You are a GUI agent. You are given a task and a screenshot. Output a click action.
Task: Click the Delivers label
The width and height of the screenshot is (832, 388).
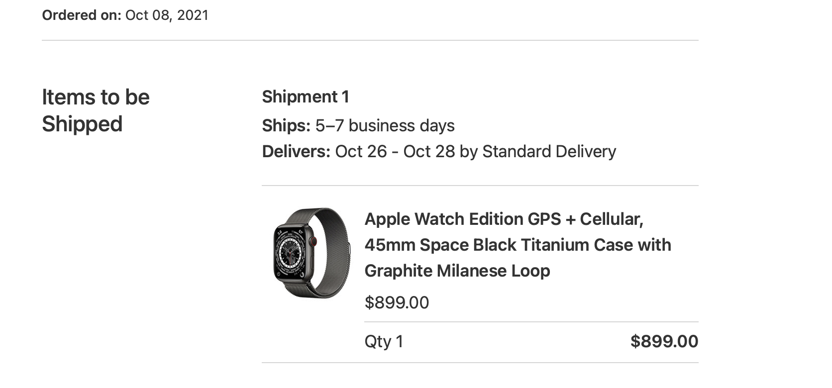[296, 151]
